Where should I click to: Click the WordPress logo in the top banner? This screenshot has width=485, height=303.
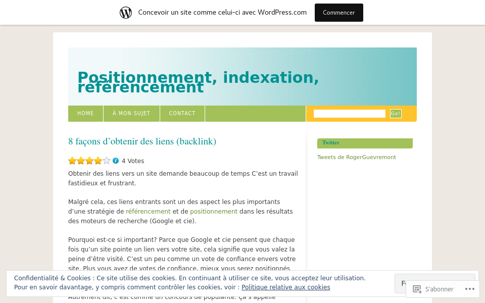(x=125, y=12)
